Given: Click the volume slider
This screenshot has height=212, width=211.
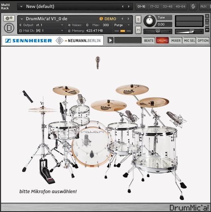Looking at the screenshot, I should [189, 31].
